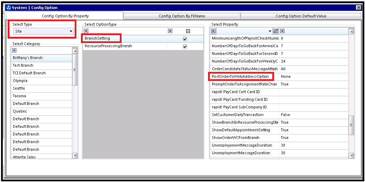The height and width of the screenshot is (182, 365).
Task: Toggle the ResourceProcessingBranch checkbox
Action: (185, 46)
